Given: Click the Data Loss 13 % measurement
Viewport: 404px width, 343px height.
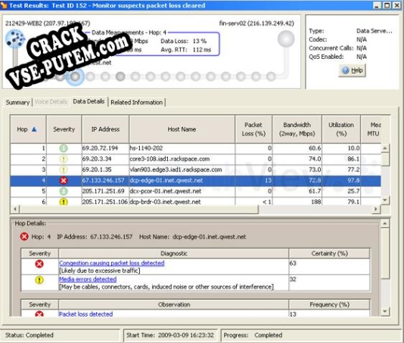Looking at the screenshot, I should point(183,41).
